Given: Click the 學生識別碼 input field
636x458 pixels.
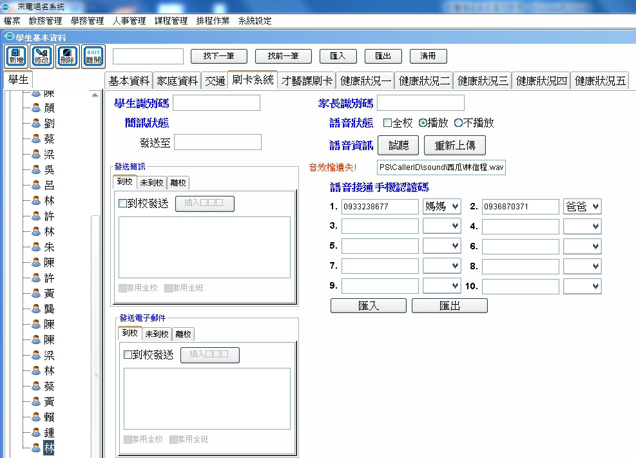Looking at the screenshot, I should point(216,103).
